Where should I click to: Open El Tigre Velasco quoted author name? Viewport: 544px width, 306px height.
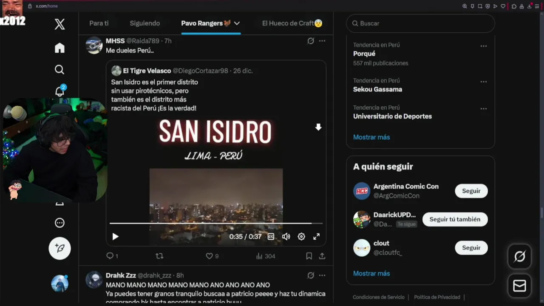coord(147,71)
